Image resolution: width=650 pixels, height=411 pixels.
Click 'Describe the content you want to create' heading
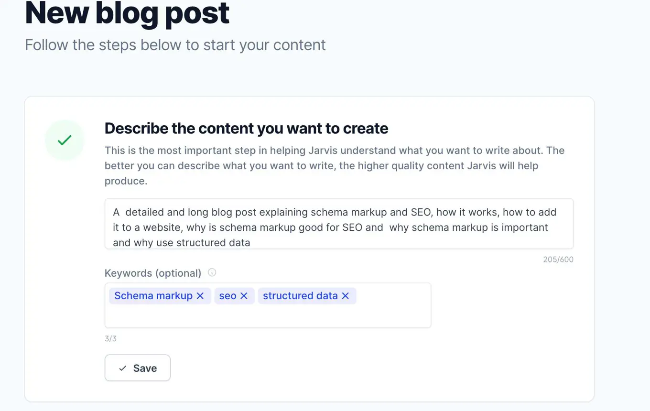(x=246, y=128)
